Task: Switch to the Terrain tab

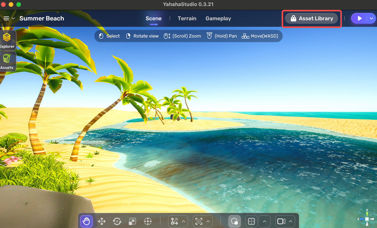Action: click(187, 19)
